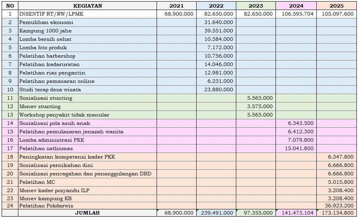The height and width of the screenshot is (217, 358).
Task: Click the 2021 column header
Action: pos(177,6)
